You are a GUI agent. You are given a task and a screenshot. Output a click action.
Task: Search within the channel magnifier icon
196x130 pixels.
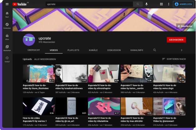pos(155,50)
